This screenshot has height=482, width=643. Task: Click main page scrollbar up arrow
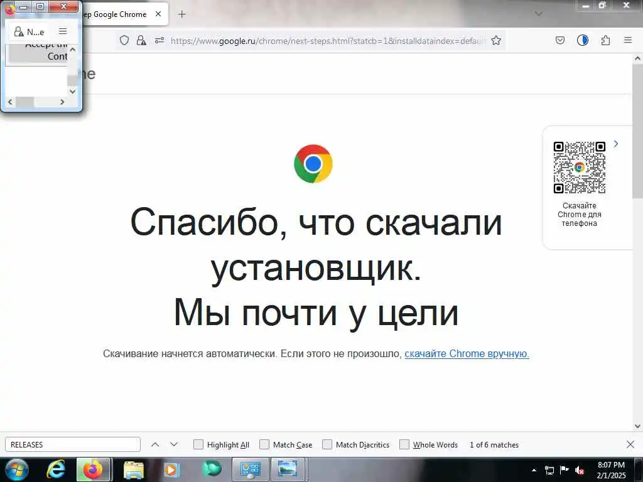coord(637,58)
